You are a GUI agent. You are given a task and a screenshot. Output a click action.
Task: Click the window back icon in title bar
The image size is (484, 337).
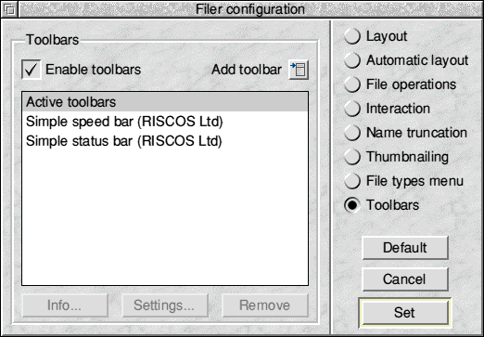point(9,9)
